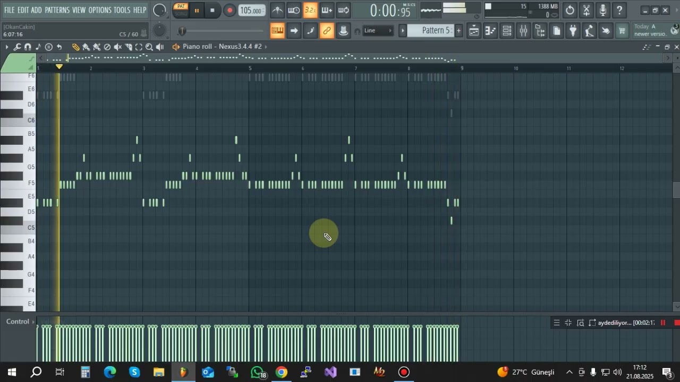
Task: Open piano roll snap magnet menu
Action: tap(28, 47)
